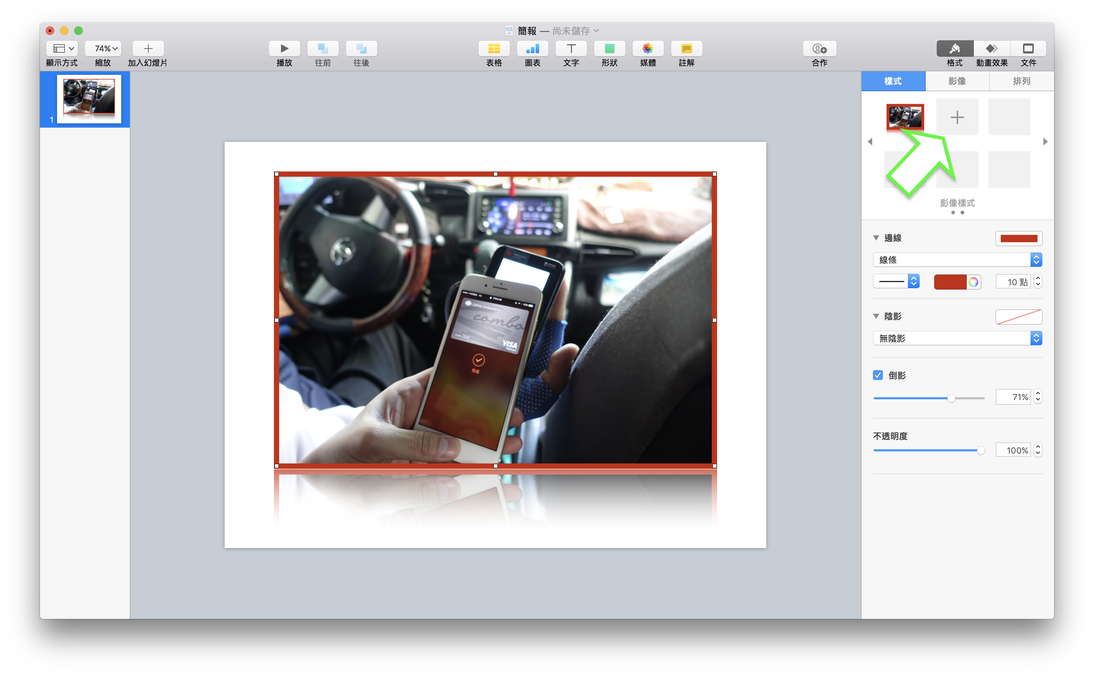Switch to the Style (樣式) tab
The width and height of the screenshot is (1094, 676).
pos(893,81)
